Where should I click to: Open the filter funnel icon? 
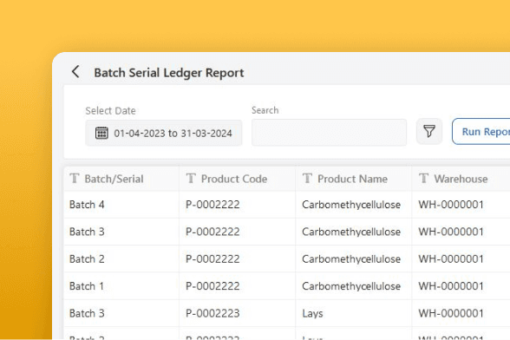pyautogui.click(x=429, y=132)
